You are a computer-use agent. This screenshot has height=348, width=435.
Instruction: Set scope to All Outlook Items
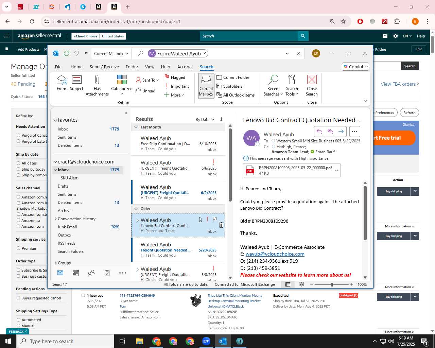coord(236,95)
